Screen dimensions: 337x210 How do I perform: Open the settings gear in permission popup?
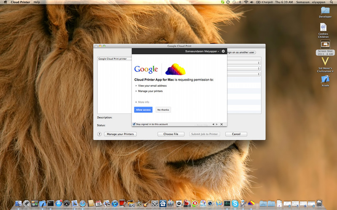coord(223,51)
